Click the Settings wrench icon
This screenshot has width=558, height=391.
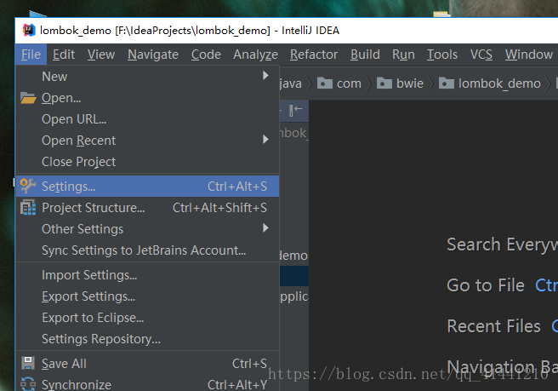coord(28,186)
